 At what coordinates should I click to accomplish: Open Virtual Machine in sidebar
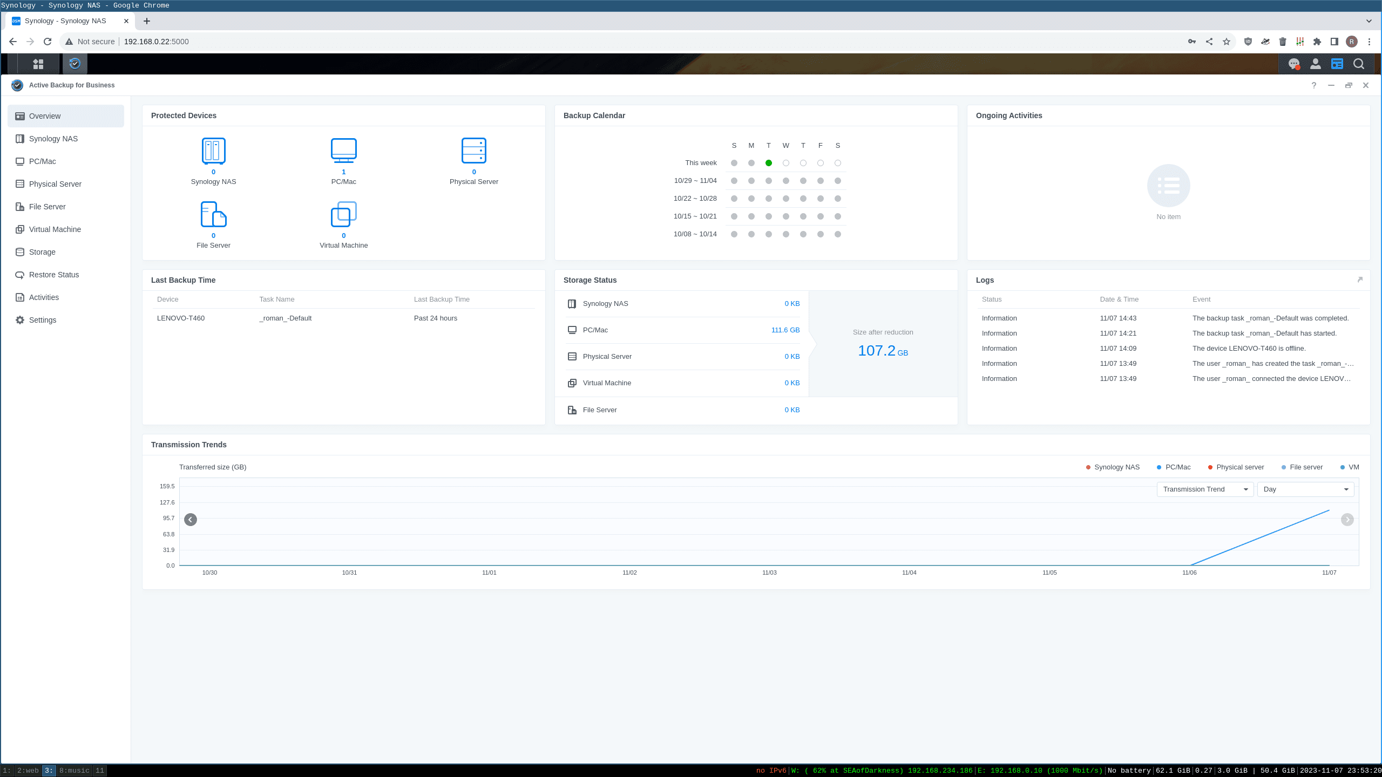[66, 229]
